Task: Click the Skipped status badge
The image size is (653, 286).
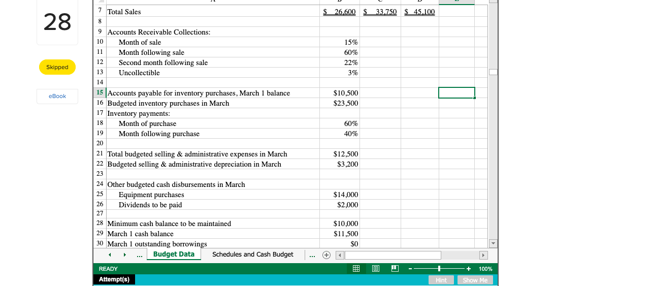Action: point(57,67)
